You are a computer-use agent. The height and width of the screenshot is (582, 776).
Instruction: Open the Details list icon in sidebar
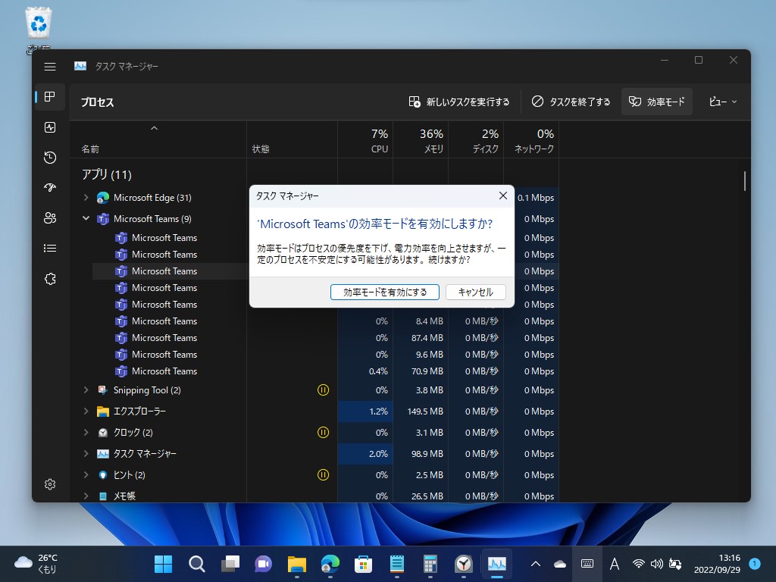click(50, 249)
